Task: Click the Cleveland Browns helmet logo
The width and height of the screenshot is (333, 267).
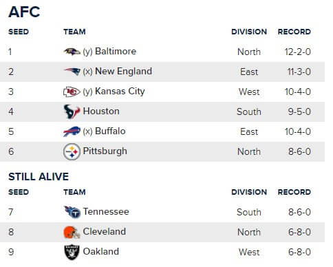Action: pyautogui.click(x=72, y=232)
